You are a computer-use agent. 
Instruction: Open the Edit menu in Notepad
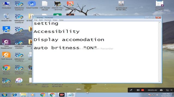click(x=41, y=20)
